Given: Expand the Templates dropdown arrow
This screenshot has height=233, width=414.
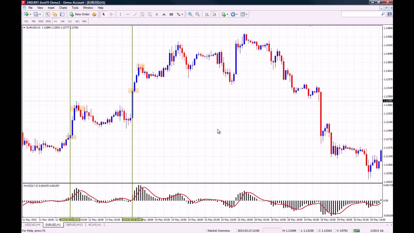Looking at the screenshot, I should click(x=247, y=14).
